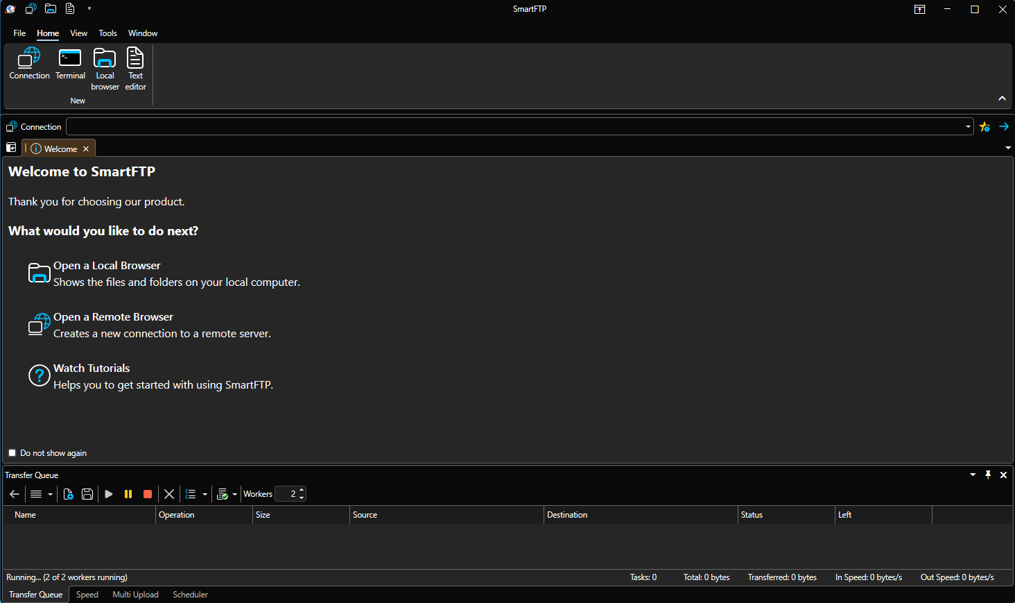This screenshot has width=1015, height=603.
Task: Collapse the ribbon with the chevron
Action: pos(1002,99)
